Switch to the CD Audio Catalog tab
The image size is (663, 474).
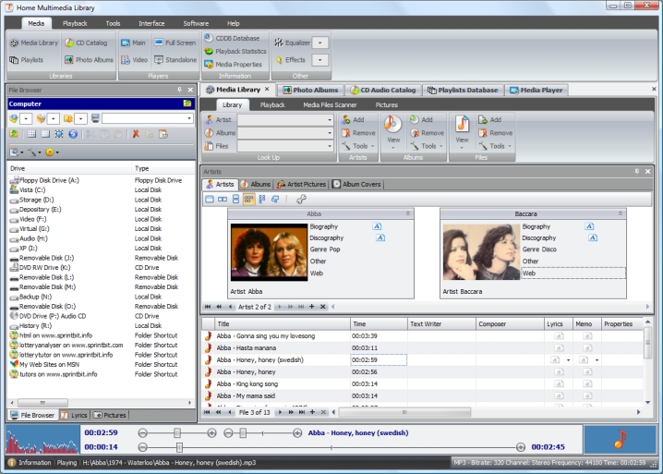pos(384,90)
